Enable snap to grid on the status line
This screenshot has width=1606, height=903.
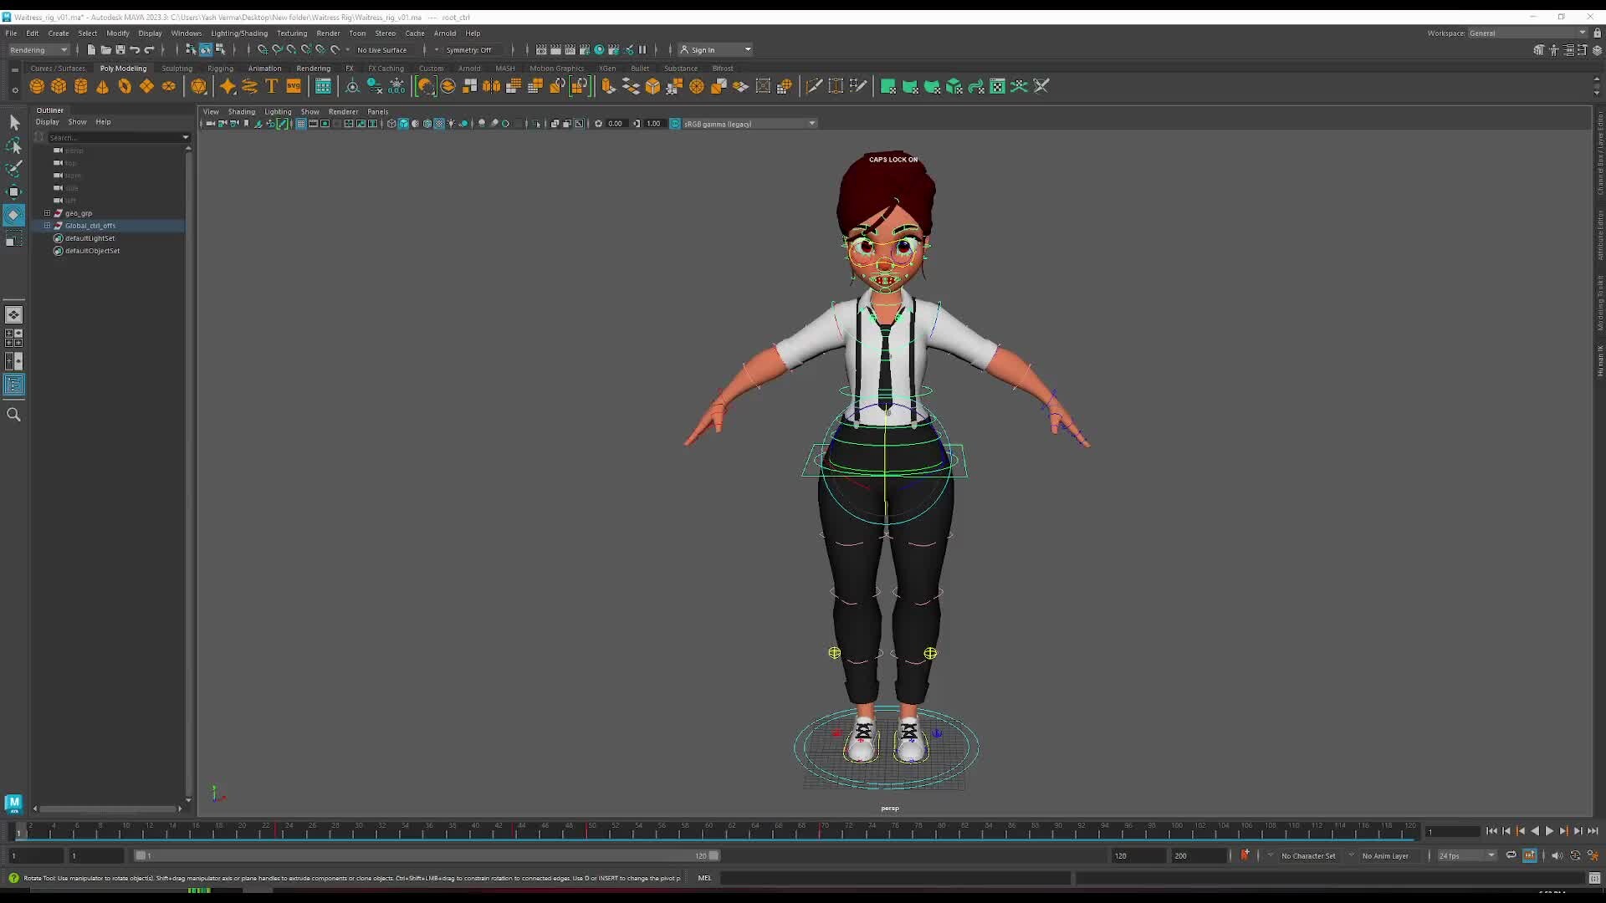(262, 49)
